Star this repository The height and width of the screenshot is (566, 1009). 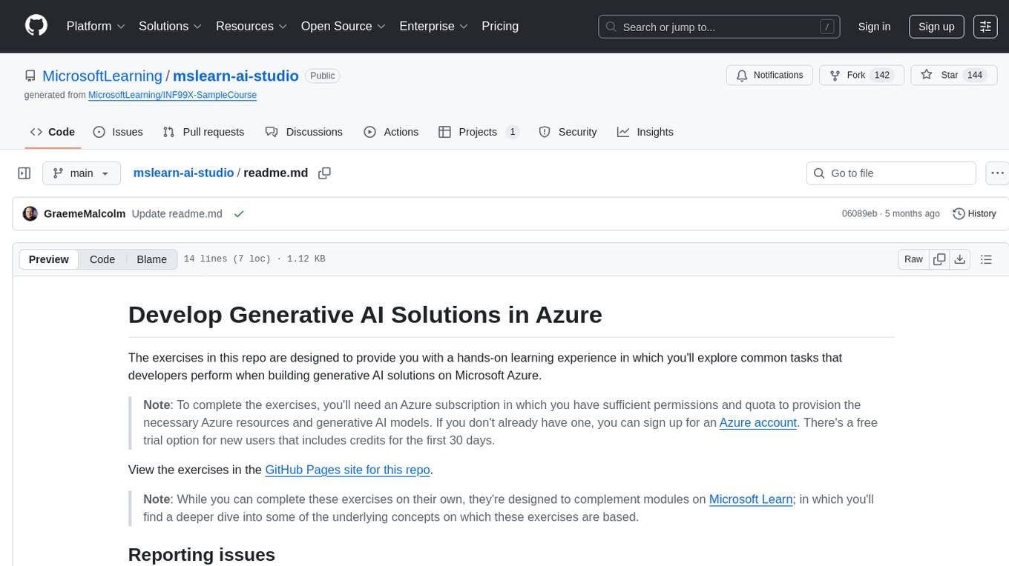click(x=941, y=75)
